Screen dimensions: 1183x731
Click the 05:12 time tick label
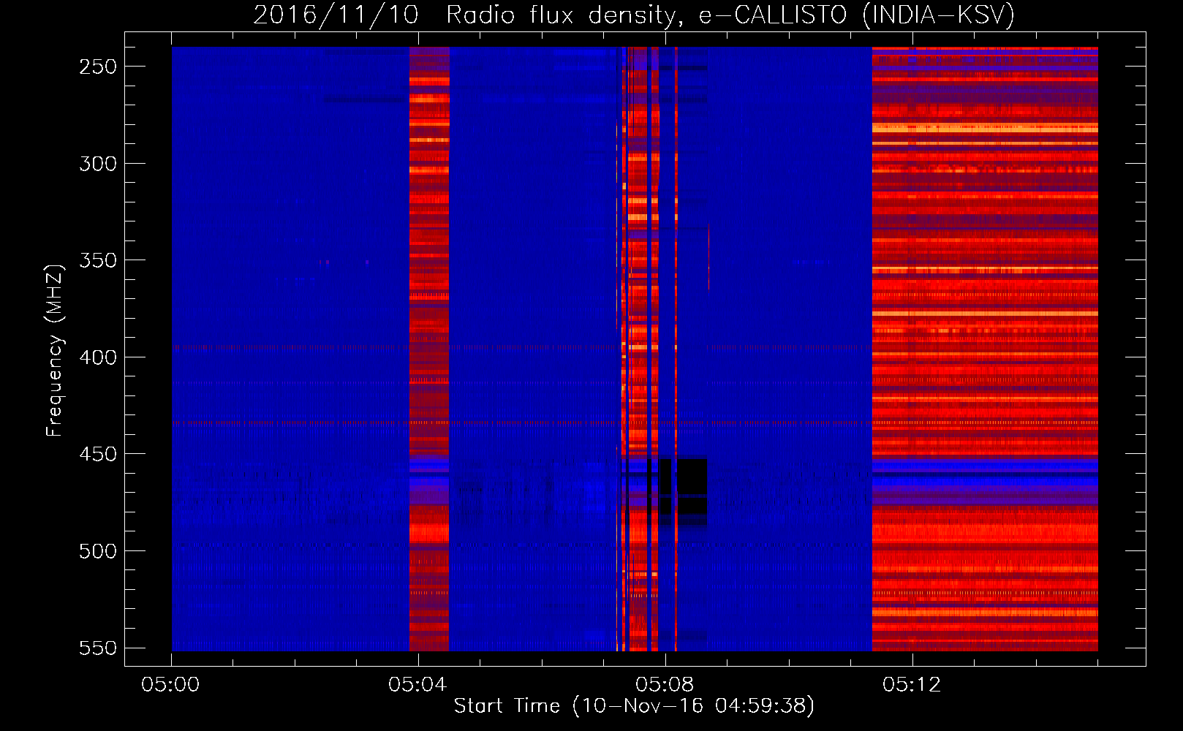tap(912, 685)
